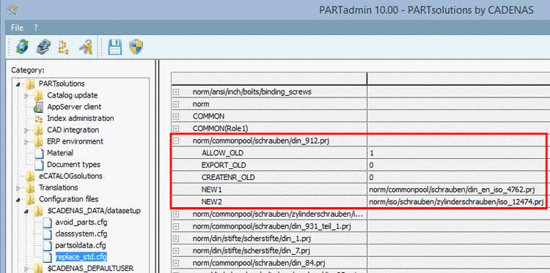Expand the Translations tree node
This screenshot has width=550, height=273.
tap(18, 188)
